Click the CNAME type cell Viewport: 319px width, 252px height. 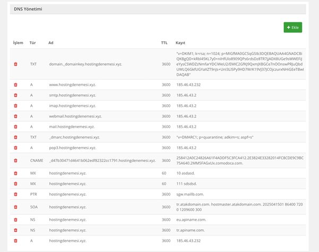(x=37, y=160)
